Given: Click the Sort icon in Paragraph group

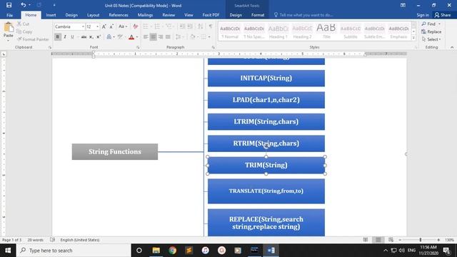Looking at the screenshot, I should (x=201, y=26).
